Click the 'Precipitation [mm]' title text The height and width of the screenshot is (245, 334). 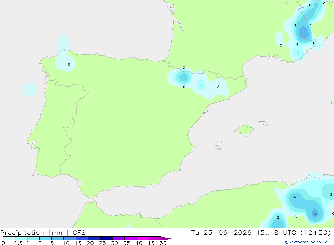coord(34,233)
